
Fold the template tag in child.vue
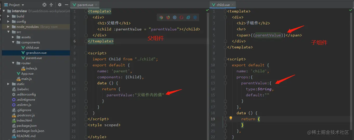[226, 11]
